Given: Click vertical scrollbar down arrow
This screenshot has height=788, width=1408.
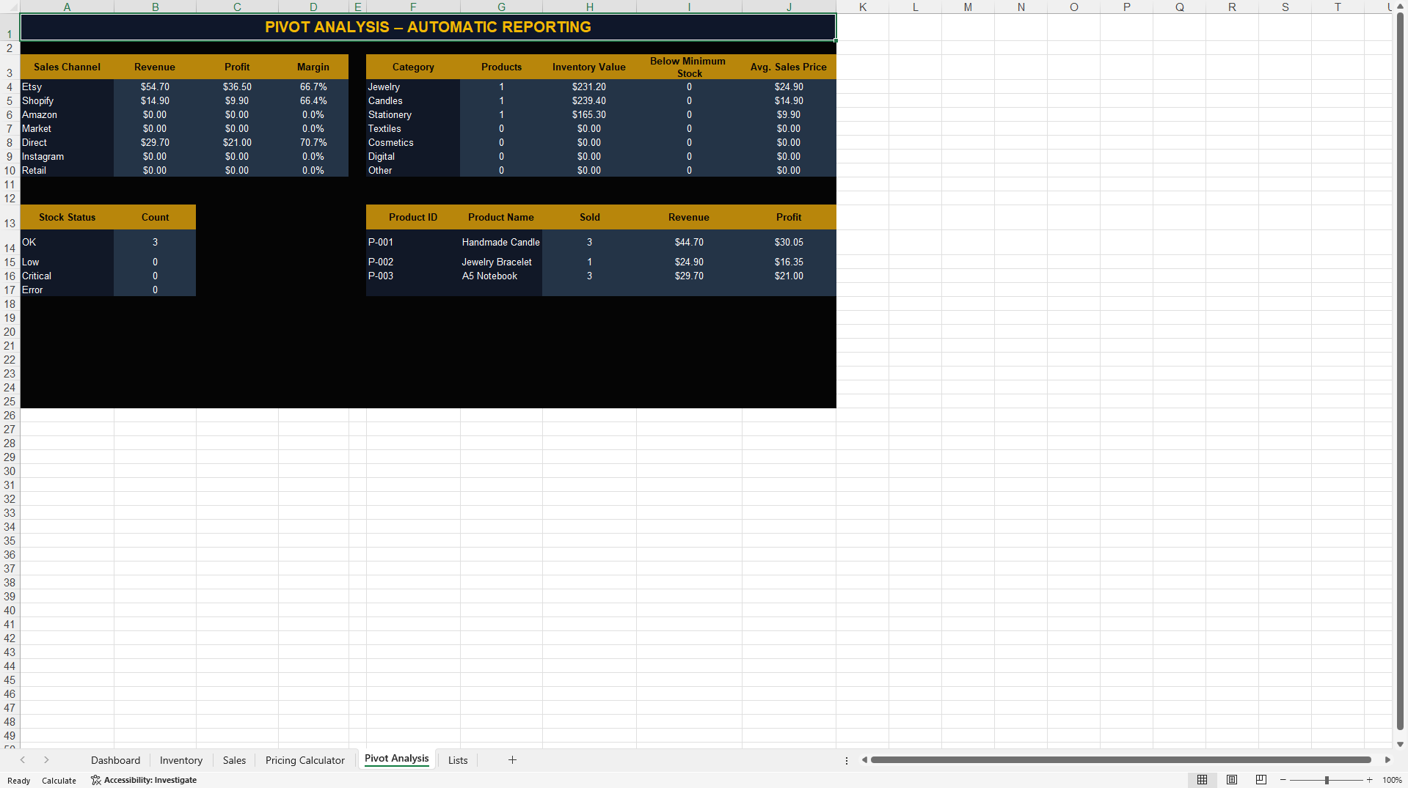Looking at the screenshot, I should point(1400,744).
